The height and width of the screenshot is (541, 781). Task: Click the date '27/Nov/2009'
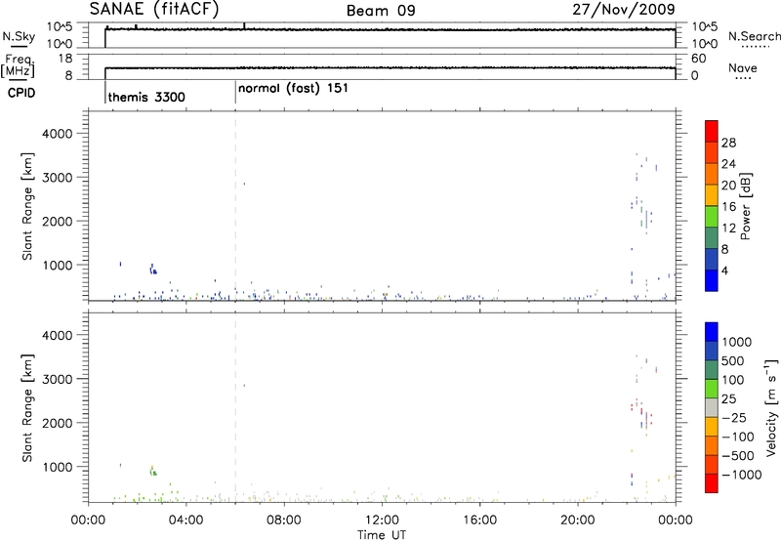[x=624, y=9]
